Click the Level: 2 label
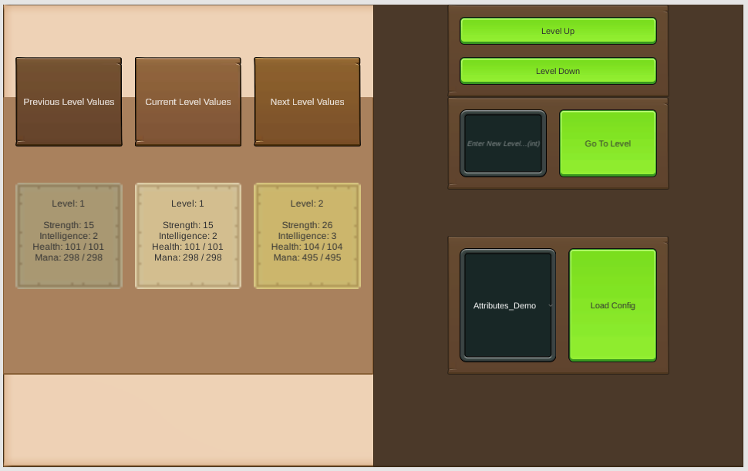Screen dimensions: 748x471 point(307,204)
